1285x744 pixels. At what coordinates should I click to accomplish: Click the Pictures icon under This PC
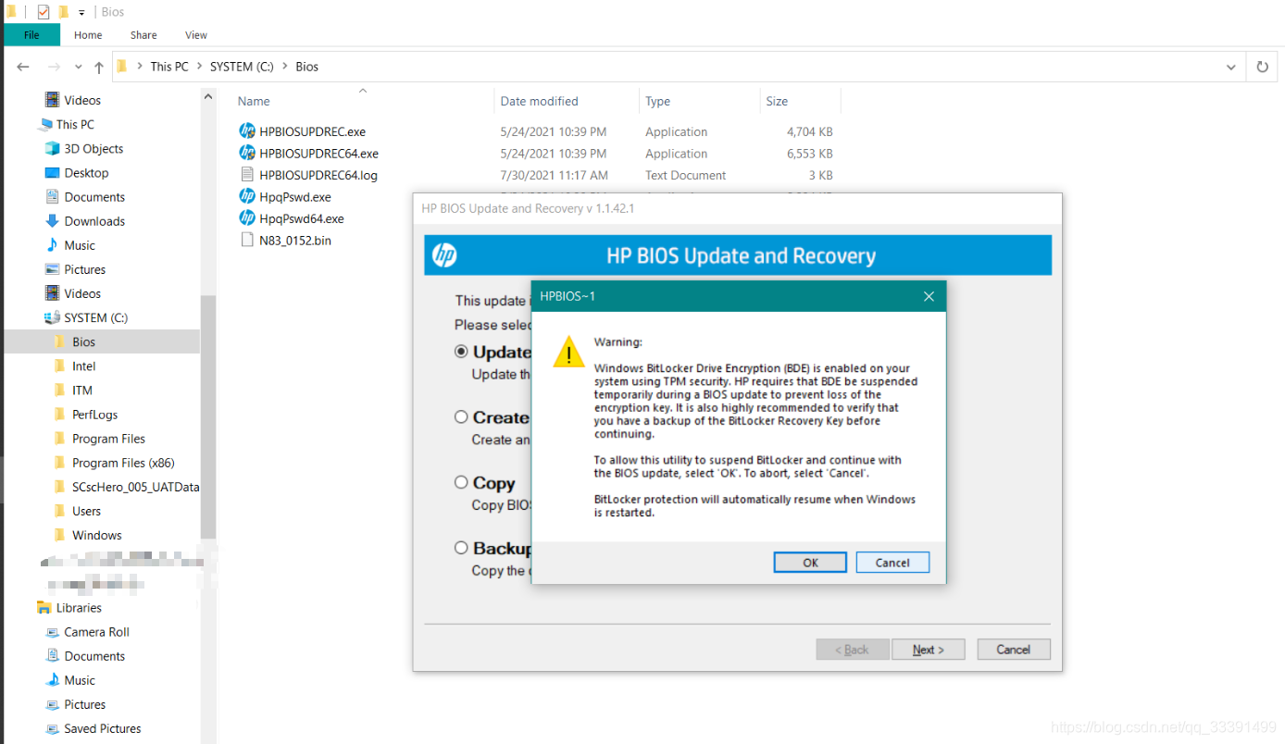53,269
